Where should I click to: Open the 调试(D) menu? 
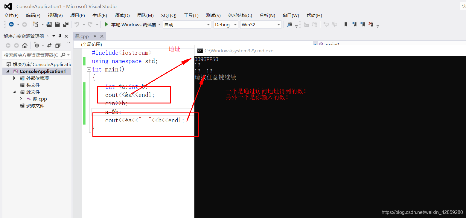coord(122,16)
